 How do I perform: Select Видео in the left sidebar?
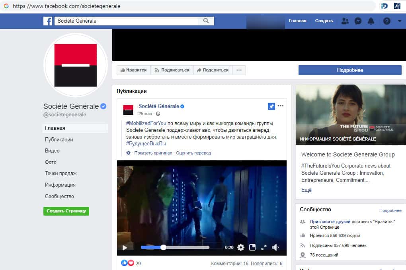[x=52, y=151]
